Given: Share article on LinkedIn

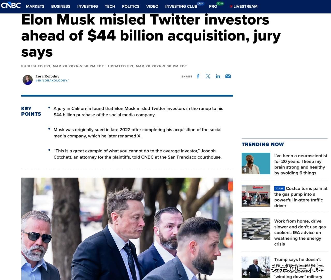Looking at the screenshot, I should 218,76.
